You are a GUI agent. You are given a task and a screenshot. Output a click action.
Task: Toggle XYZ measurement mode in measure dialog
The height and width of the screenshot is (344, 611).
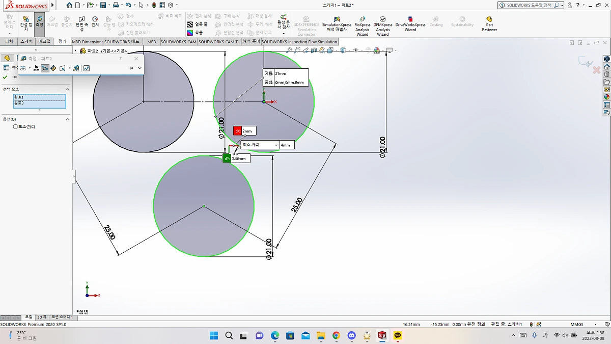pos(45,68)
